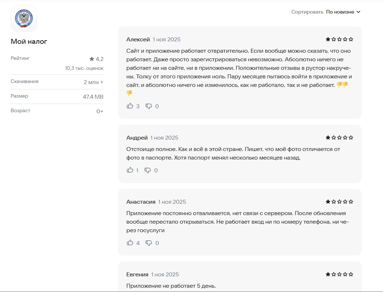Click the chevron next to По новизне
The height and width of the screenshot is (292, 383).
click(x=358, y=12)
